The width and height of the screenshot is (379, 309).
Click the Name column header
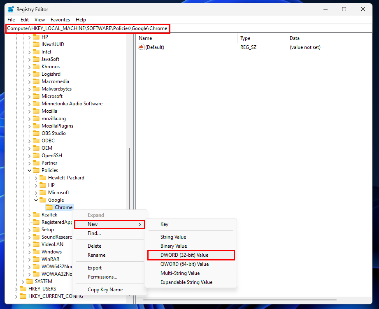point(187,38)
